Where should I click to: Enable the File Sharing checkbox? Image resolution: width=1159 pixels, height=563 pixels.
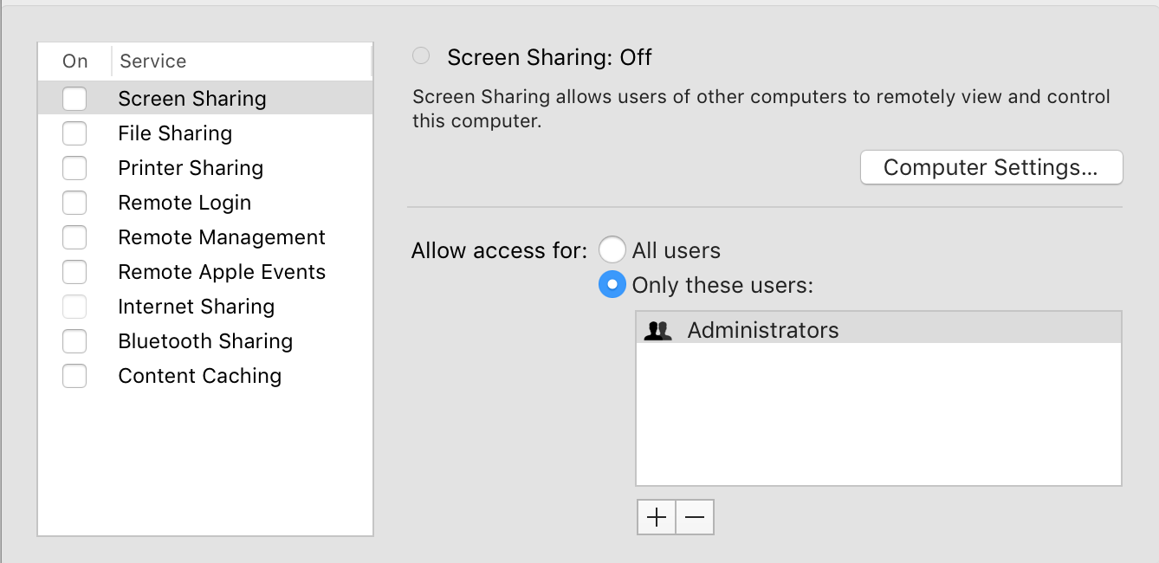coord(74,133)
